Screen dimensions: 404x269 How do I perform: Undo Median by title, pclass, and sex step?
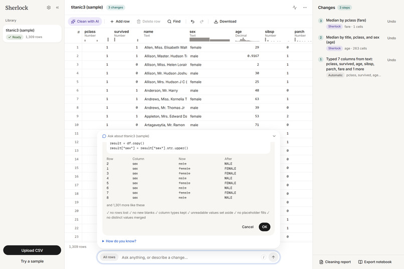pyautogui.click(x=391, y=38)
